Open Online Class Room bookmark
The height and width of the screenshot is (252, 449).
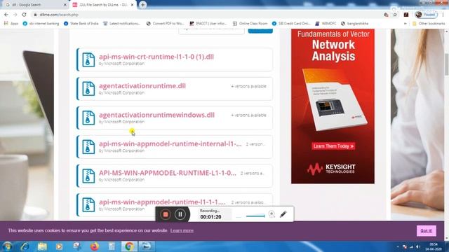tap(250, 23)
